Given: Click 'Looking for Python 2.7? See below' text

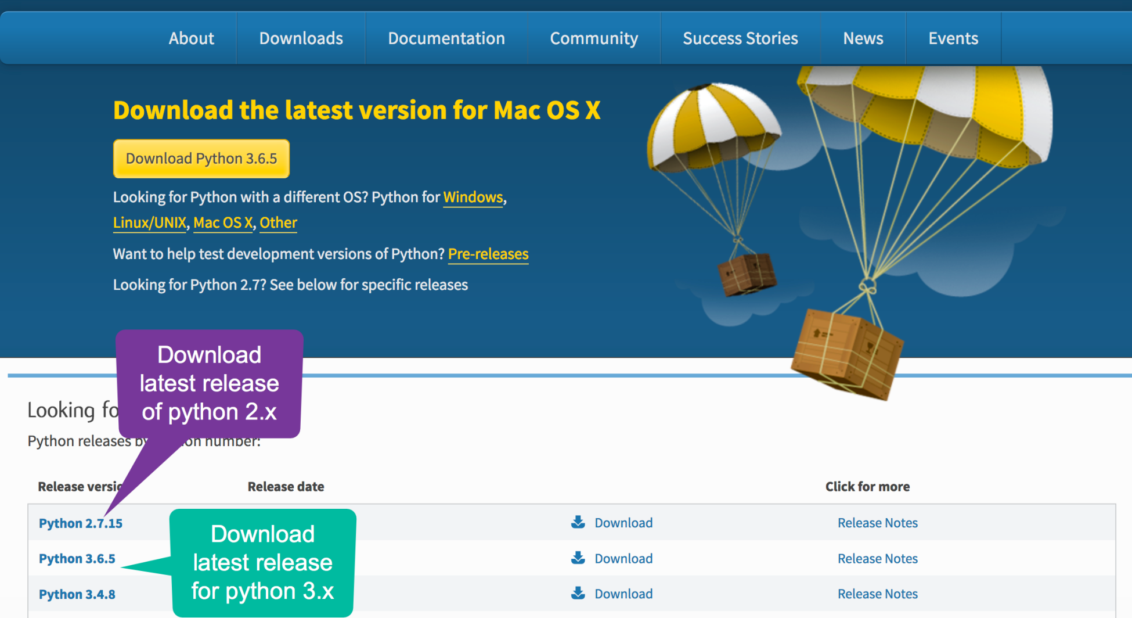Looking at the screenshot, I should point(290,285).
